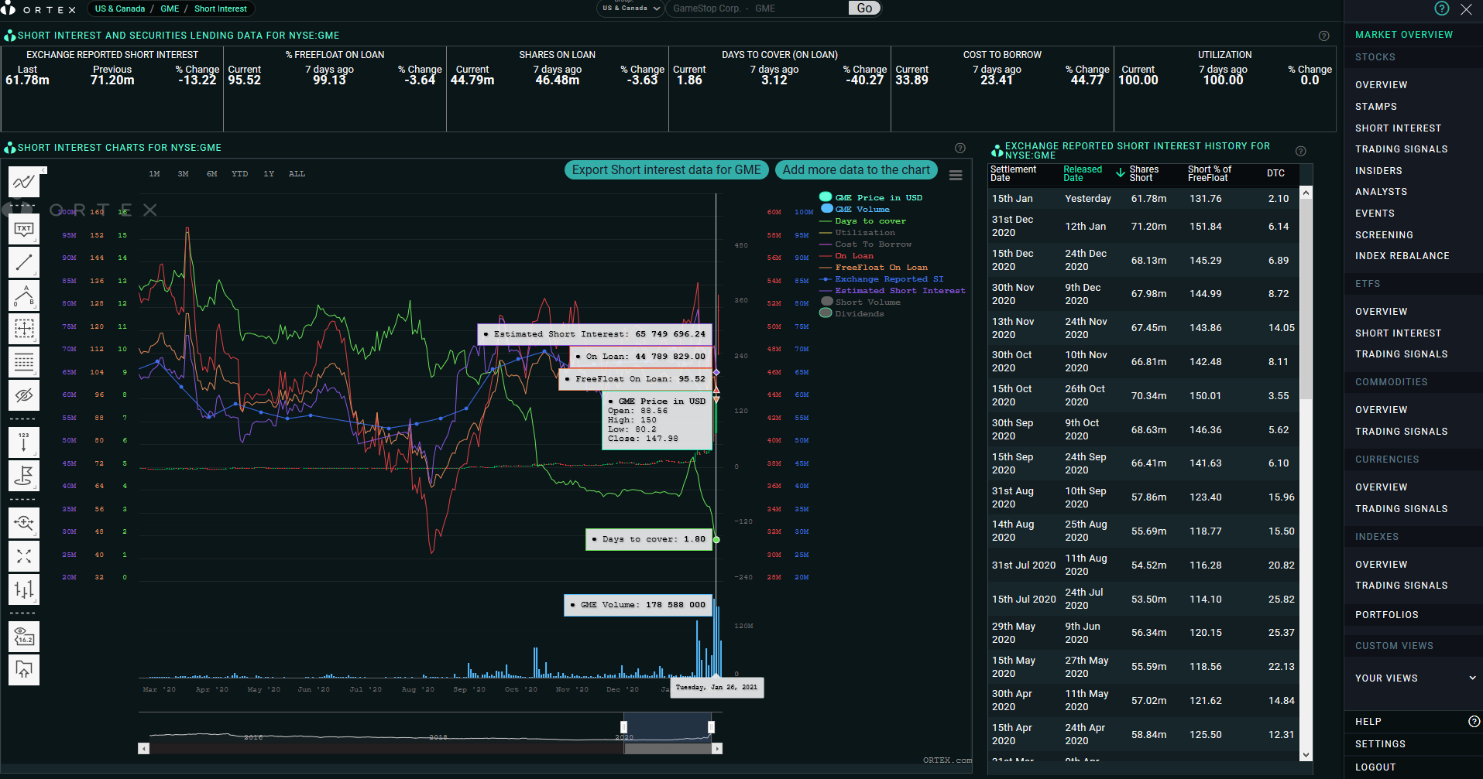This screenshot has height=779, width=1483.
Task: Select the 1M chart range
Action: click(x=154, y=174)
